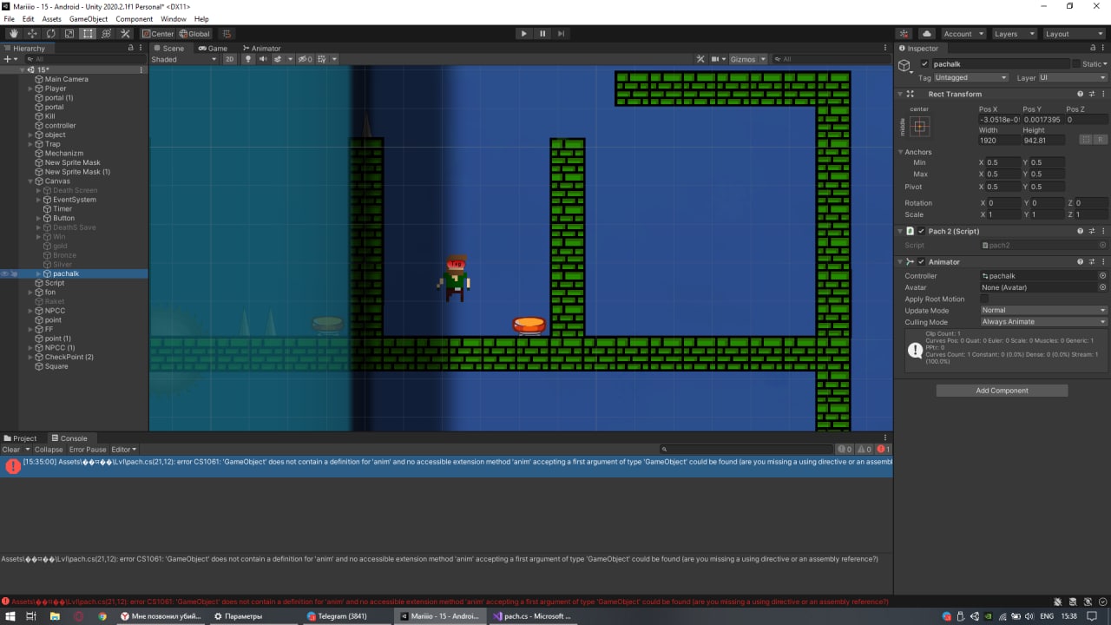Click the Pause button
1111x625 pixels.
pyautogui.click(x=542, y=34)
